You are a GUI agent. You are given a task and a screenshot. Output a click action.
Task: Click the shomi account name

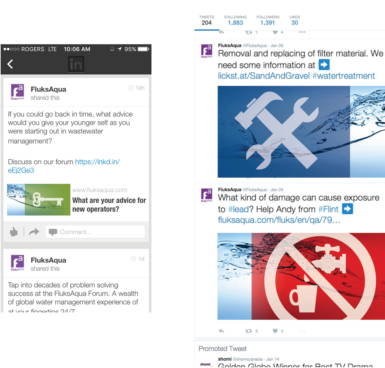pos(225,359)
